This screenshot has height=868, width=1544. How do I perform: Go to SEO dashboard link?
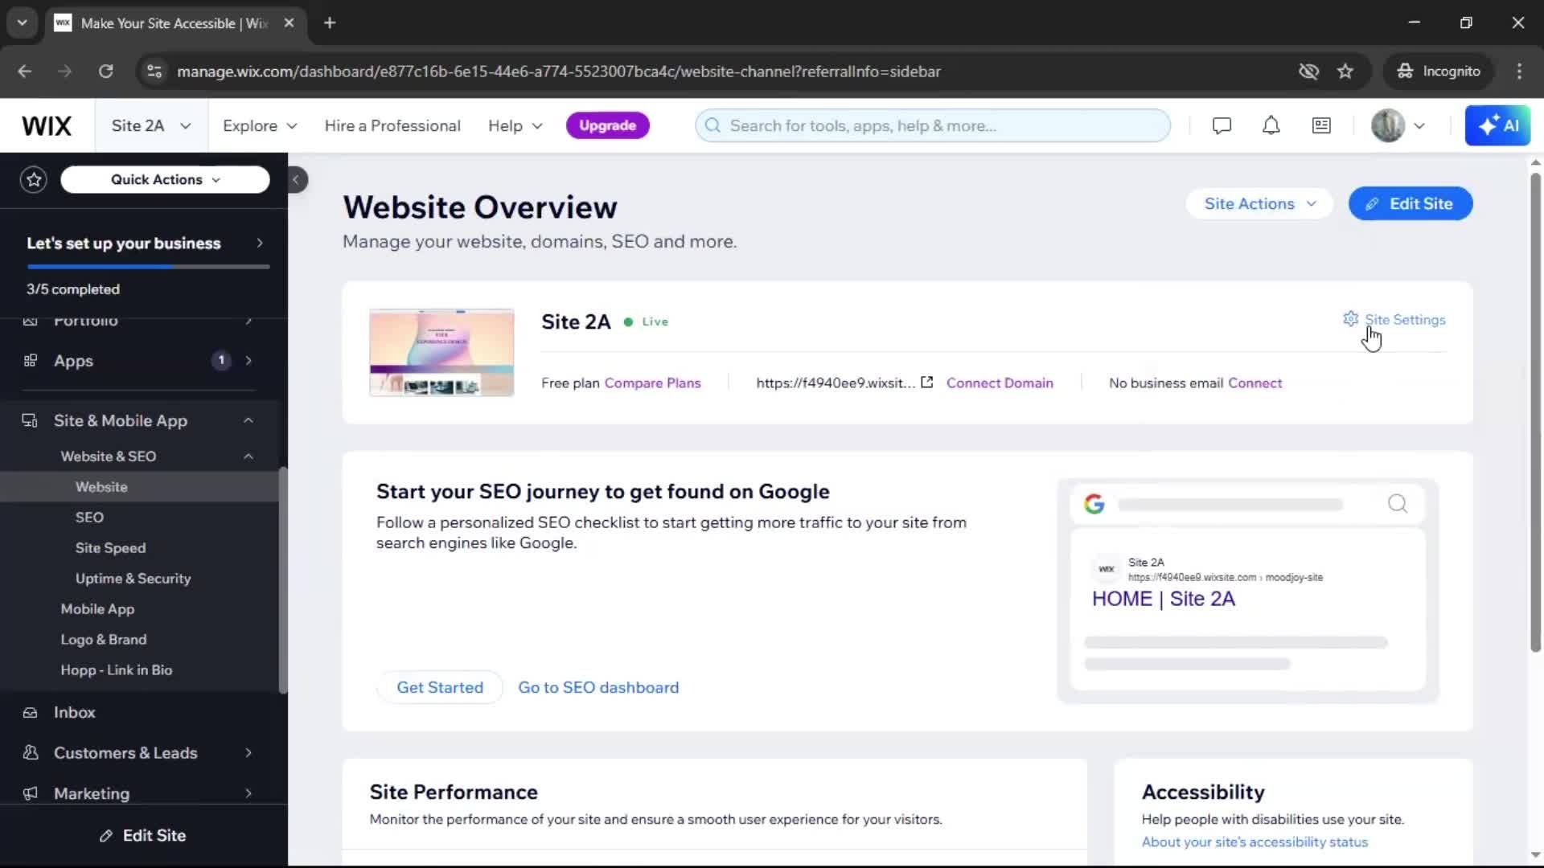click(x=598, y=687)
